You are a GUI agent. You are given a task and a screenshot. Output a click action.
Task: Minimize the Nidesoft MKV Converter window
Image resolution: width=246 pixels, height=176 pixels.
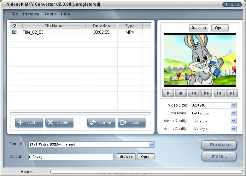[232, 5]
